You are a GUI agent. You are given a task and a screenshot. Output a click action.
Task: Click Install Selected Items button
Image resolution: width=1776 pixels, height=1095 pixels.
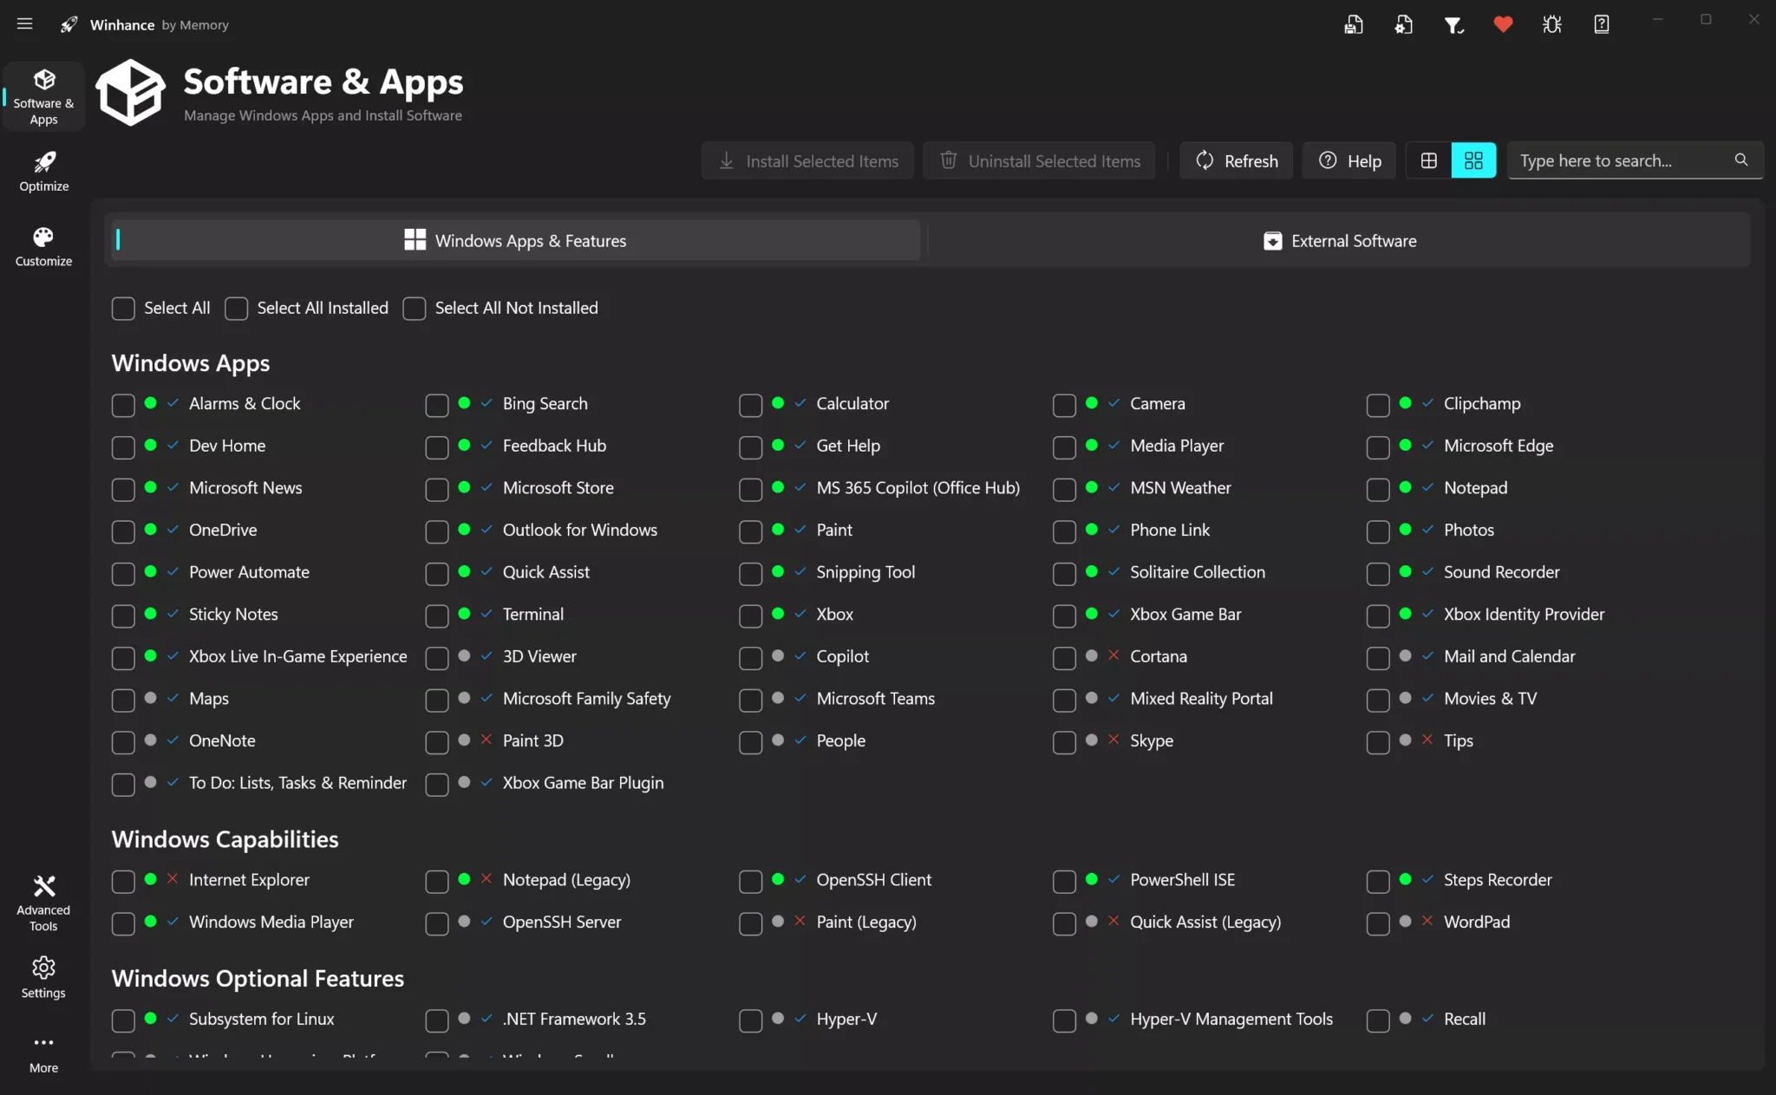click(808, 160)
